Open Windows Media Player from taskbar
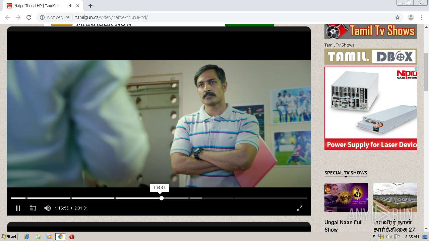The width and height of the screenshot is (429, 241). 49,237
